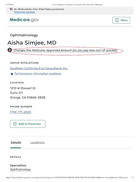Switch to the Locations tab
The width and height of the screenshot is (140, 182).
coord(37,142)
